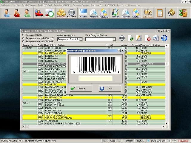The image size is (191, 143).
Task: Select the RODA LIGA LEVE row
Action: 94,111
